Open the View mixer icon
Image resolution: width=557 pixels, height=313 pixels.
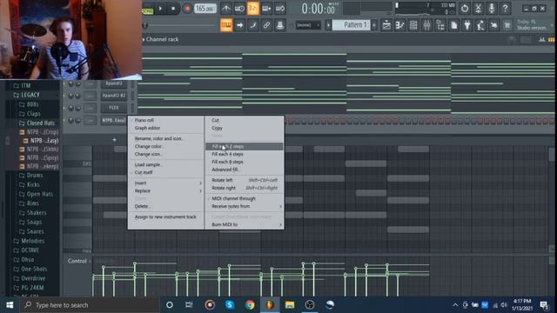(426, 25)
